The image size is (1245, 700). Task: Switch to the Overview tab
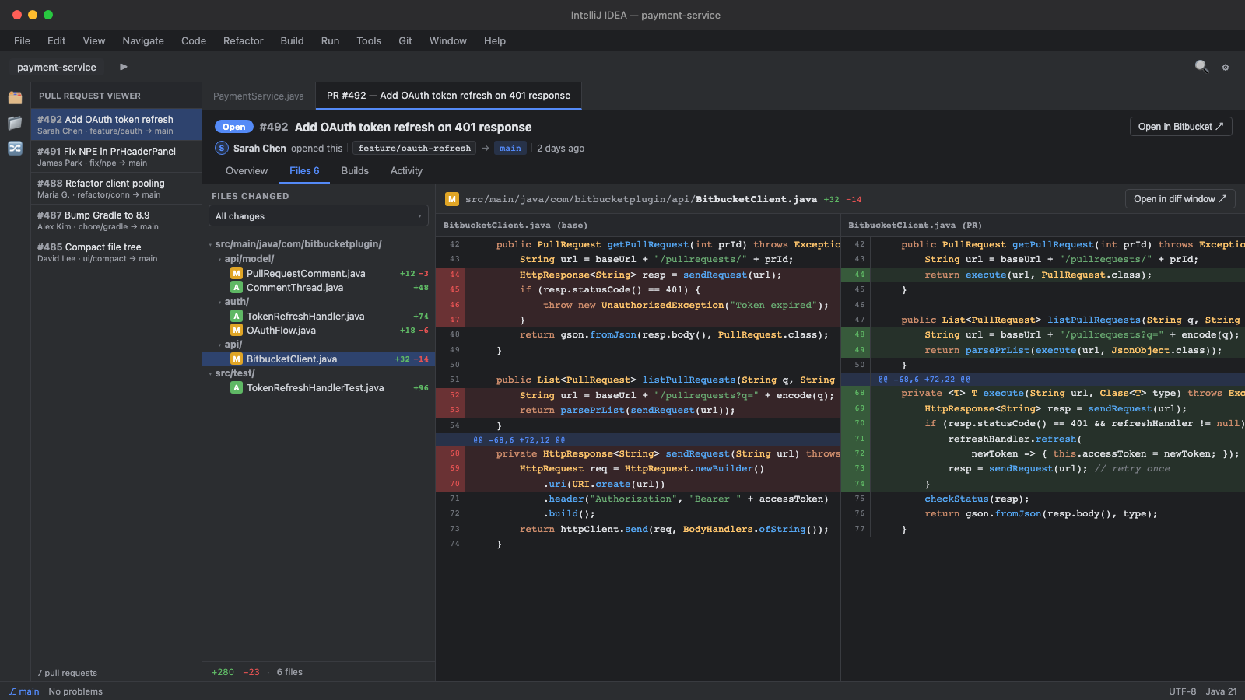[247, 170]
